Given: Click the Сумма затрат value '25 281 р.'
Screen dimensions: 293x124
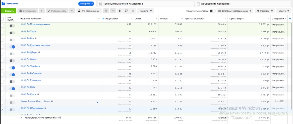Looking at the screenshot, I should click(264, 24).
